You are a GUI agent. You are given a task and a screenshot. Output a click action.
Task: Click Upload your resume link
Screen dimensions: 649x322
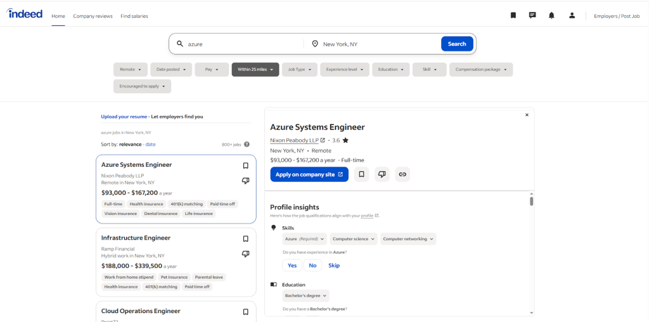click(124, 117)
